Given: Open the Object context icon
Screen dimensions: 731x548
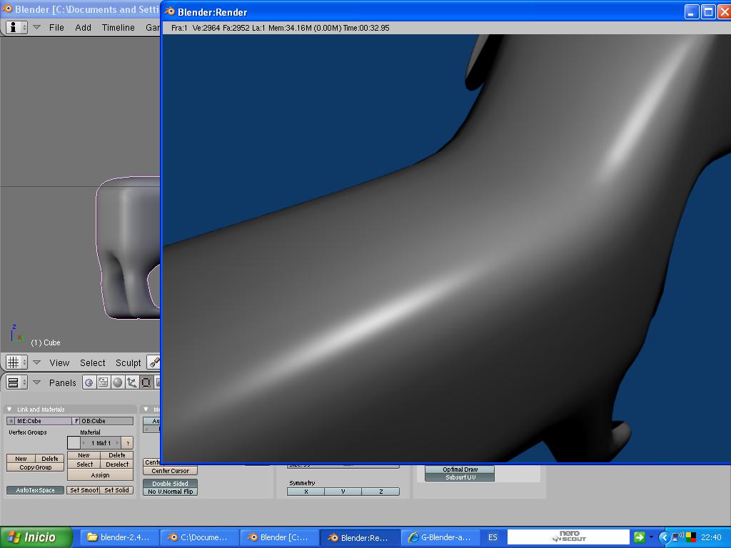Looking at the screenshot, I should 132,382.
